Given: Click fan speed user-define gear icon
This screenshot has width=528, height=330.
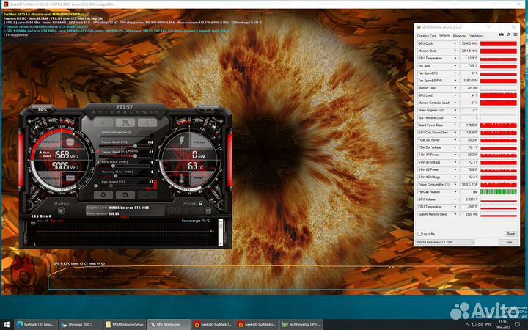Looking at the screenshot, I should (x=95, y=186).
